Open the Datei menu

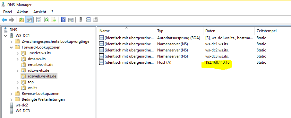[x=7, y=12]
